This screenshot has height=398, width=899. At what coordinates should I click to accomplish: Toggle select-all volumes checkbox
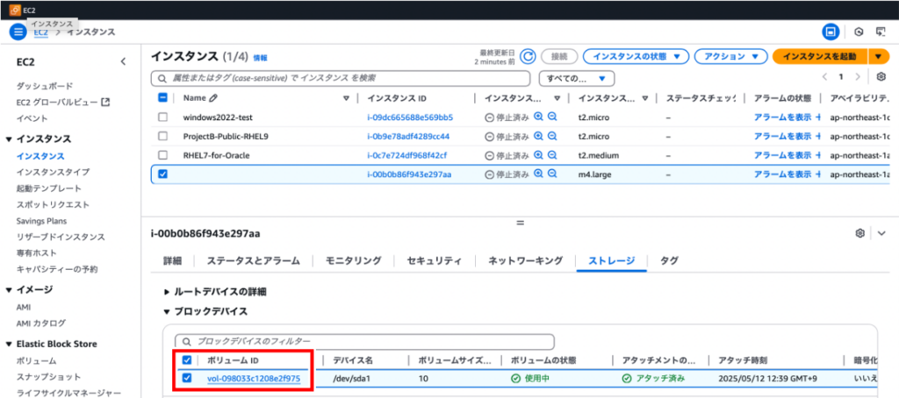(187, 360)
